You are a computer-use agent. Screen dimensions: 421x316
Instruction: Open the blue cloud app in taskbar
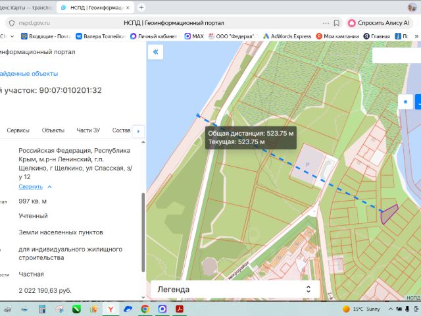click(x=128, y=309)
